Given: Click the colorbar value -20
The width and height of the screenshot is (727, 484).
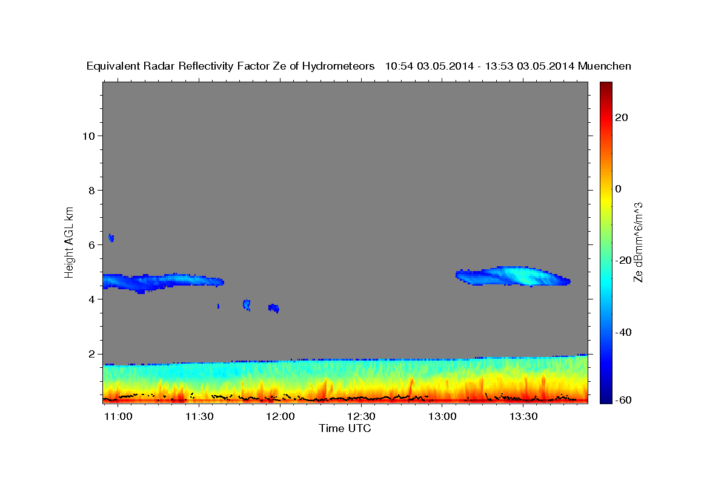Looking at the screenshot, I should 622,260.
